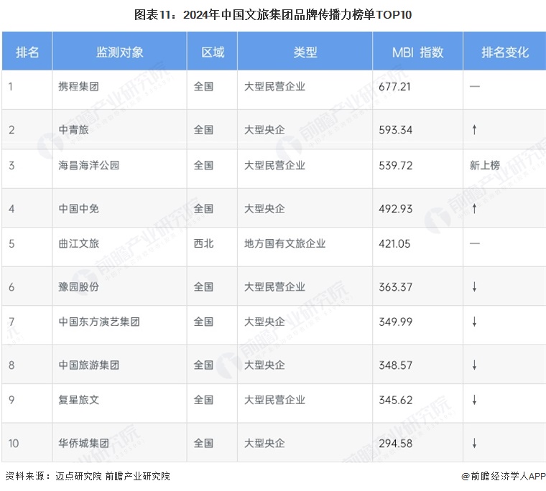Select MBI value 345.62
The image size is (546, 491).
click(x=396, y=400)
